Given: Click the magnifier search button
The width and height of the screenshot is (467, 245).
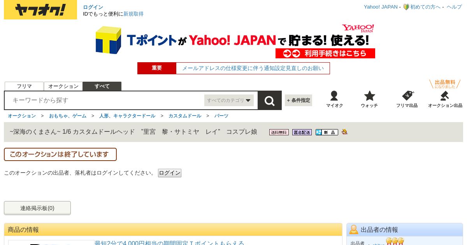Looking at the screenshot, I should tap(270, 101).
